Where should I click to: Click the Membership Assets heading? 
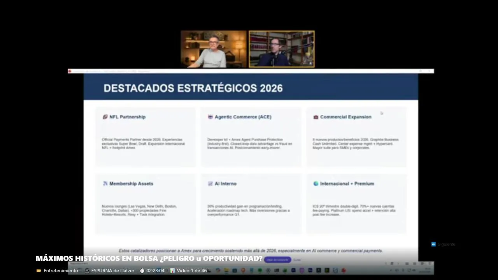pyautogui.click(x=131, y=184)
